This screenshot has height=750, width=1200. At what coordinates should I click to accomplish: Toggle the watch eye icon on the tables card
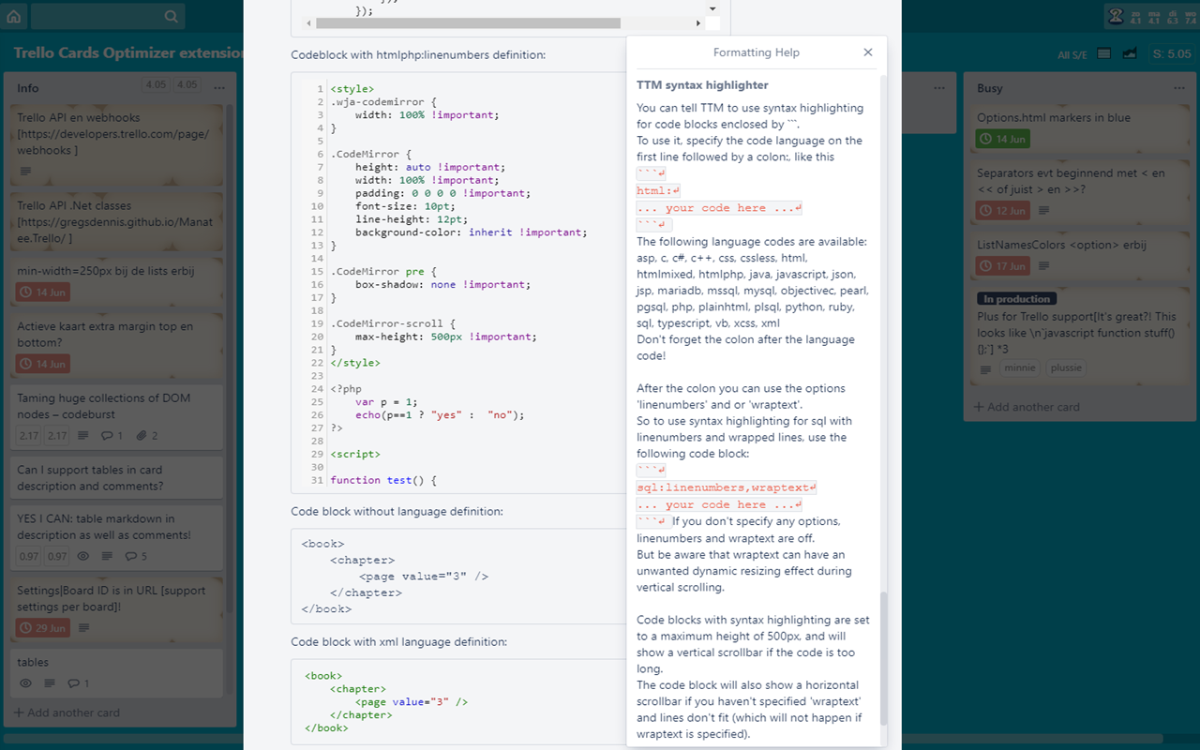point(25,682)
